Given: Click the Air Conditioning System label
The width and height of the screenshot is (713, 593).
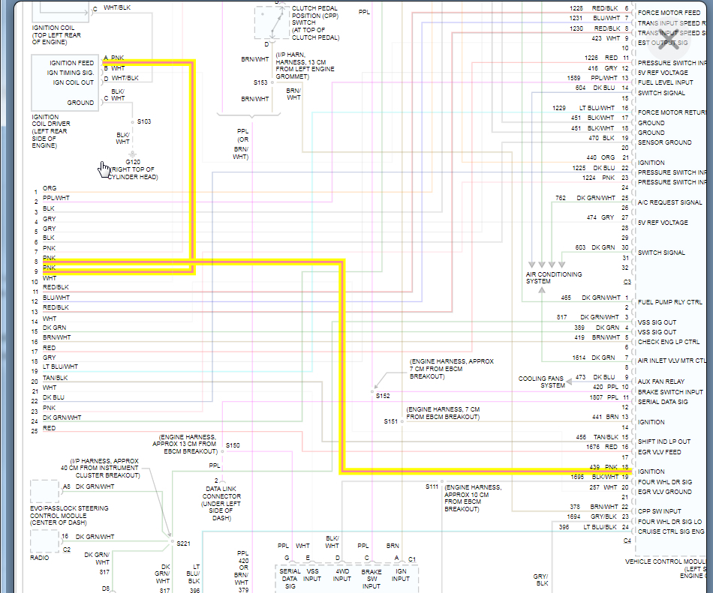Looking at the screenshot, I should click(553, 278).
